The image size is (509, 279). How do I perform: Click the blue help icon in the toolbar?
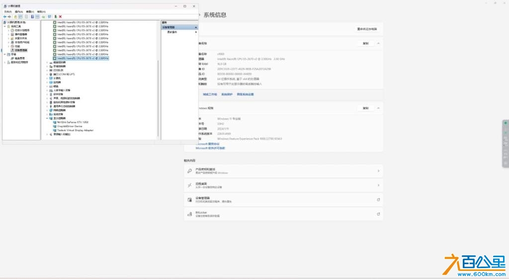coord(32,16)
